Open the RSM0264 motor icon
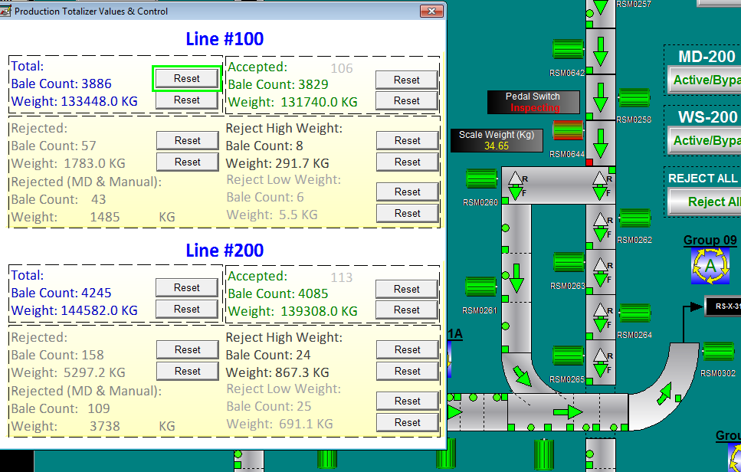The image size is (741, 472). pos(634,313)
